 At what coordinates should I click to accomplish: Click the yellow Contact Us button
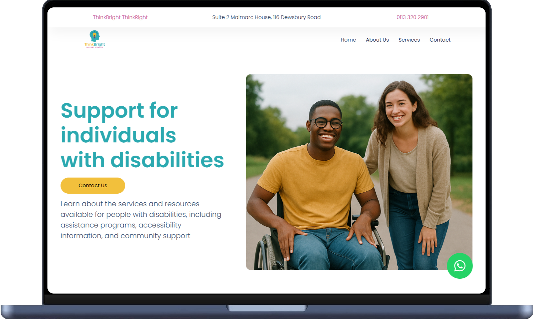[93, 186]
